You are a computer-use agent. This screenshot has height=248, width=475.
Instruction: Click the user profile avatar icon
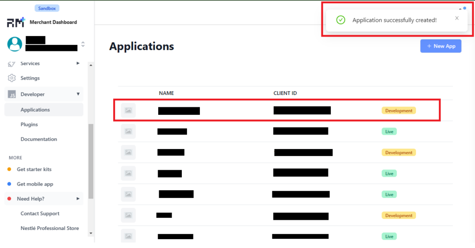[15, 44]
